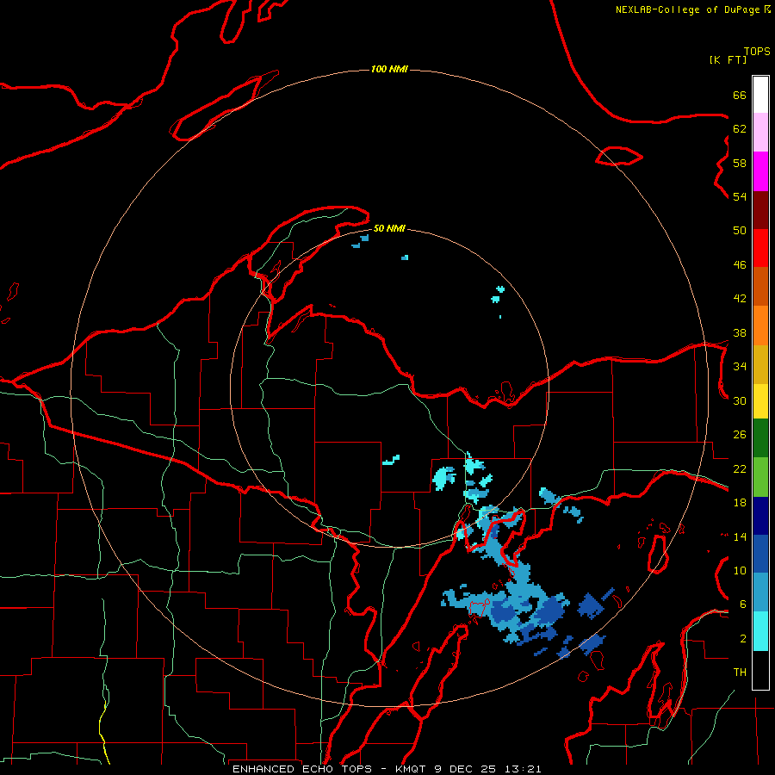
Task: Click the bright red legend swatch
Action: coord(760,248)
